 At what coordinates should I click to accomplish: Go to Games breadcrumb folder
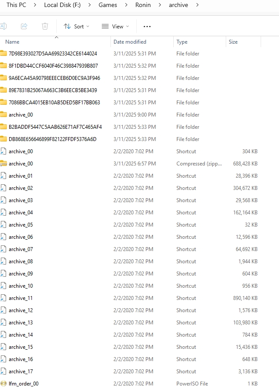[x=108, y=5]
